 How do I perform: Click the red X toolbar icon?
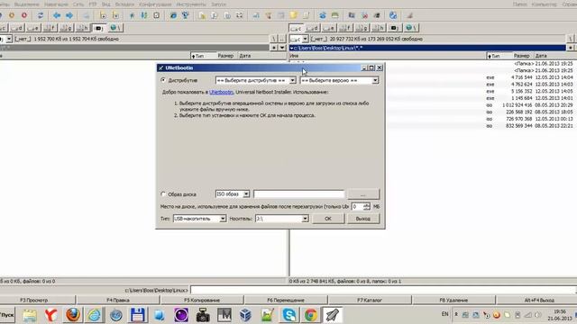364,15
